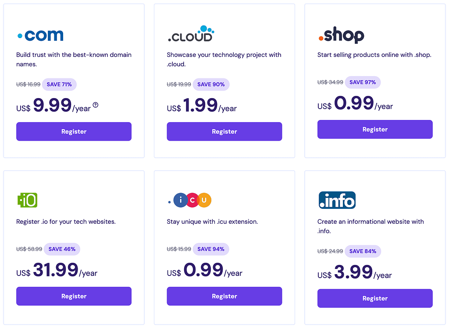This screenshot has width=449, height=328.
Task: Click the .CLOUD extension logo
Action: (x=191, y=33)
